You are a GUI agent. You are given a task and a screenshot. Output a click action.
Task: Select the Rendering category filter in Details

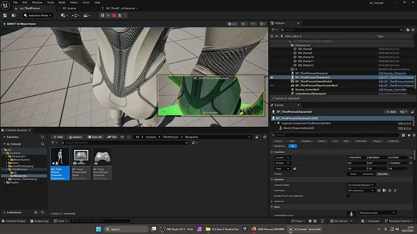393,141
